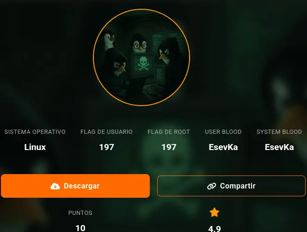This screenshot has height=232, width=307.
Task: Click the 4.9 rating score
Action: (x=215, y=228)
